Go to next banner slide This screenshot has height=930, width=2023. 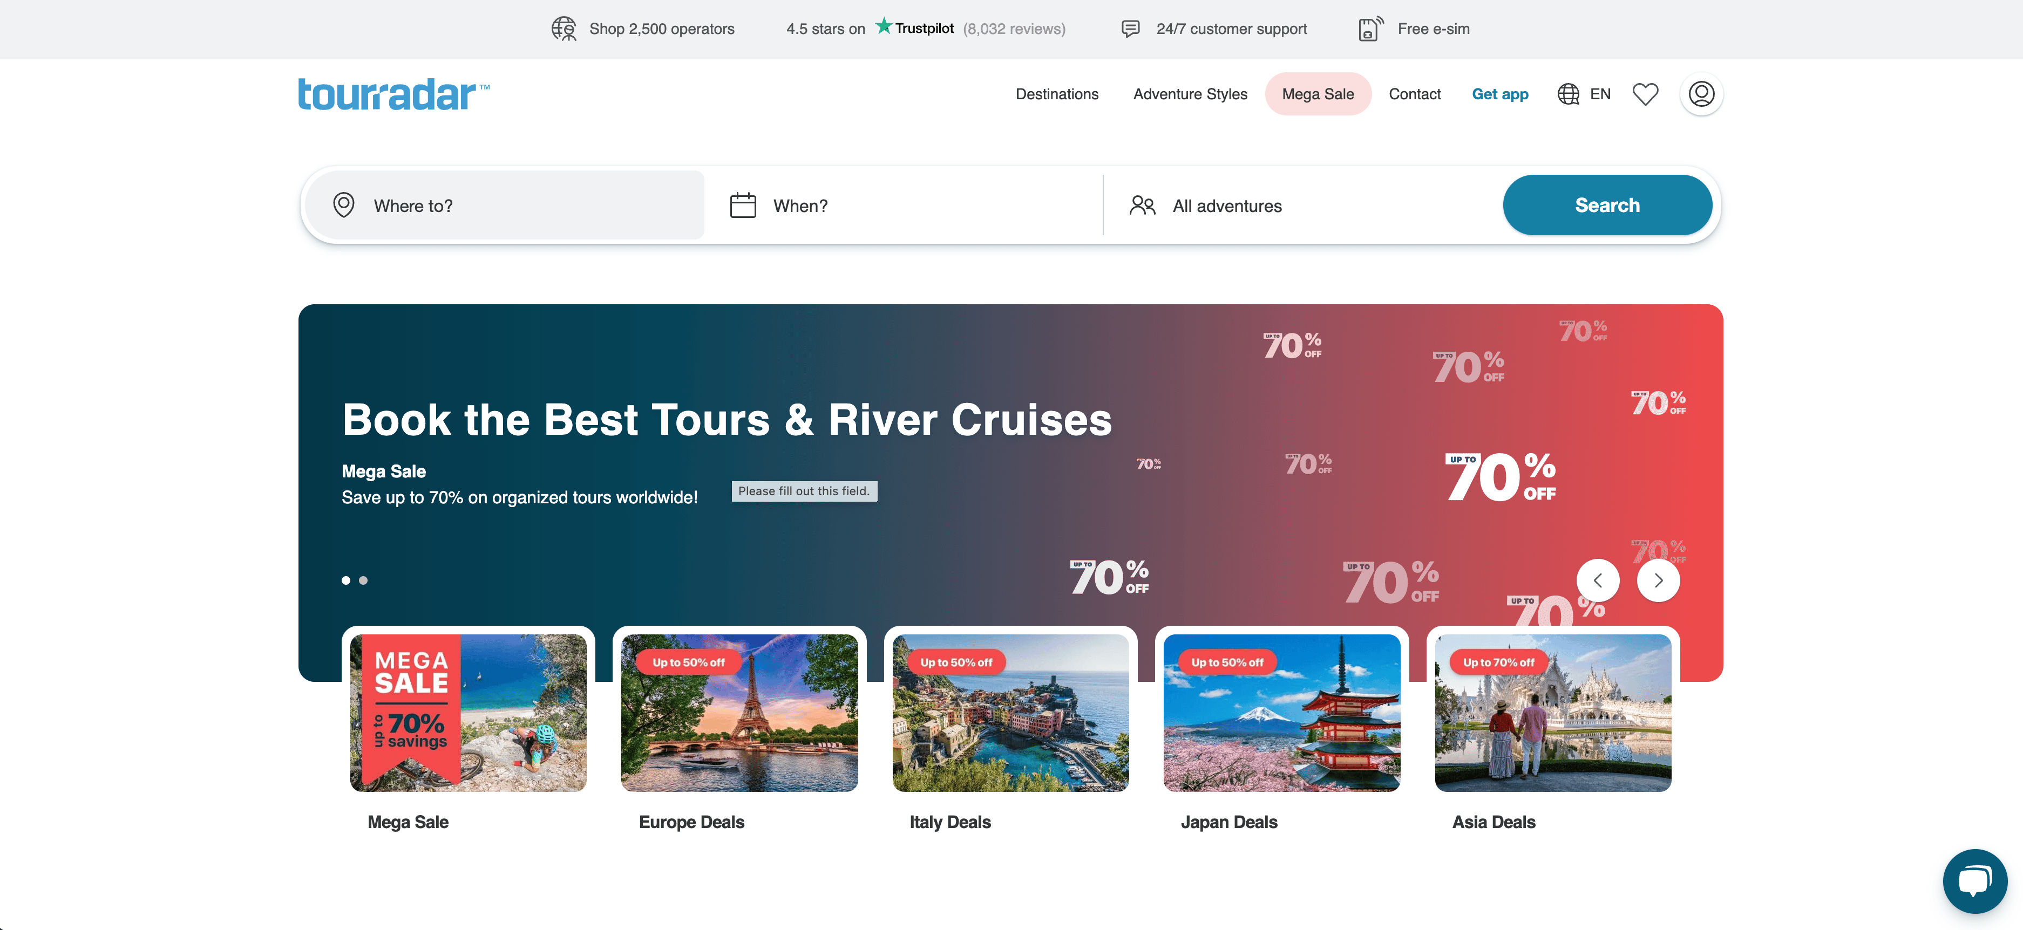click(x=1658, y=580)
